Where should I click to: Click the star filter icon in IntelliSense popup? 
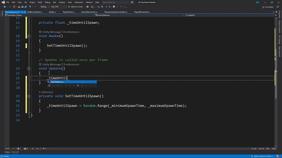pyautogui.click(x=49, y=86)
